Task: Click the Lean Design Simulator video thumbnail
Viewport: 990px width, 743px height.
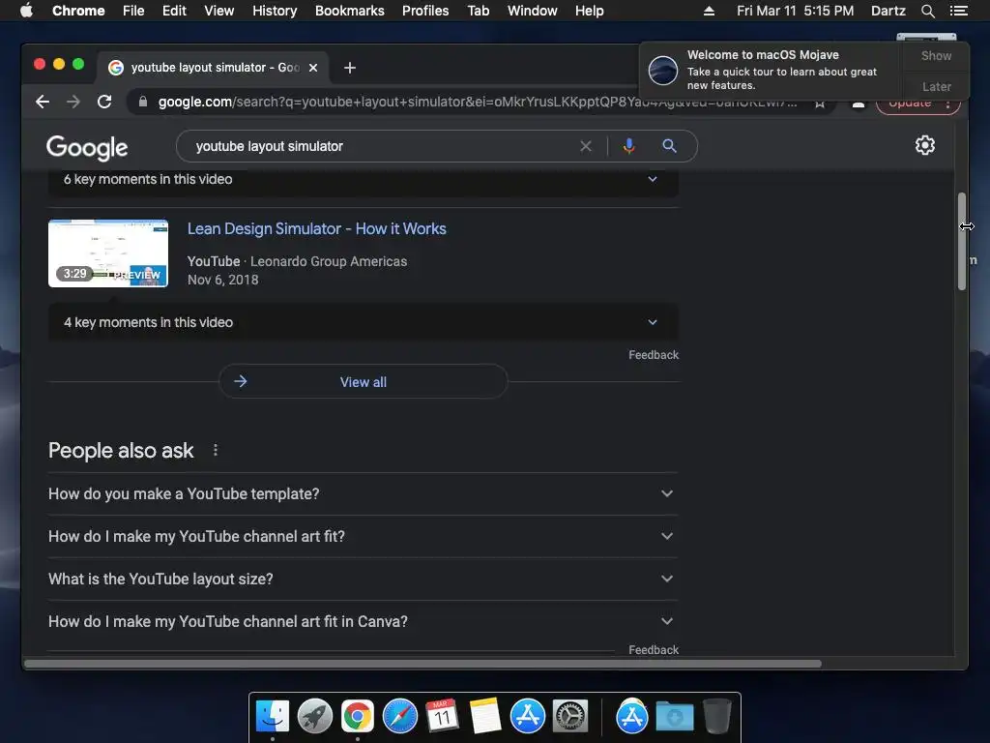Action: [108, 253]
